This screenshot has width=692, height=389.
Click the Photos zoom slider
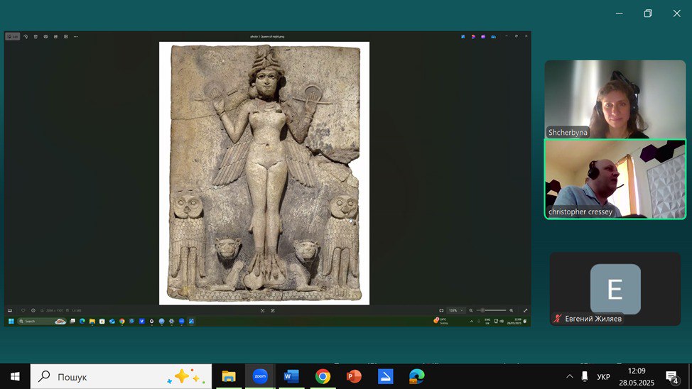491,310
